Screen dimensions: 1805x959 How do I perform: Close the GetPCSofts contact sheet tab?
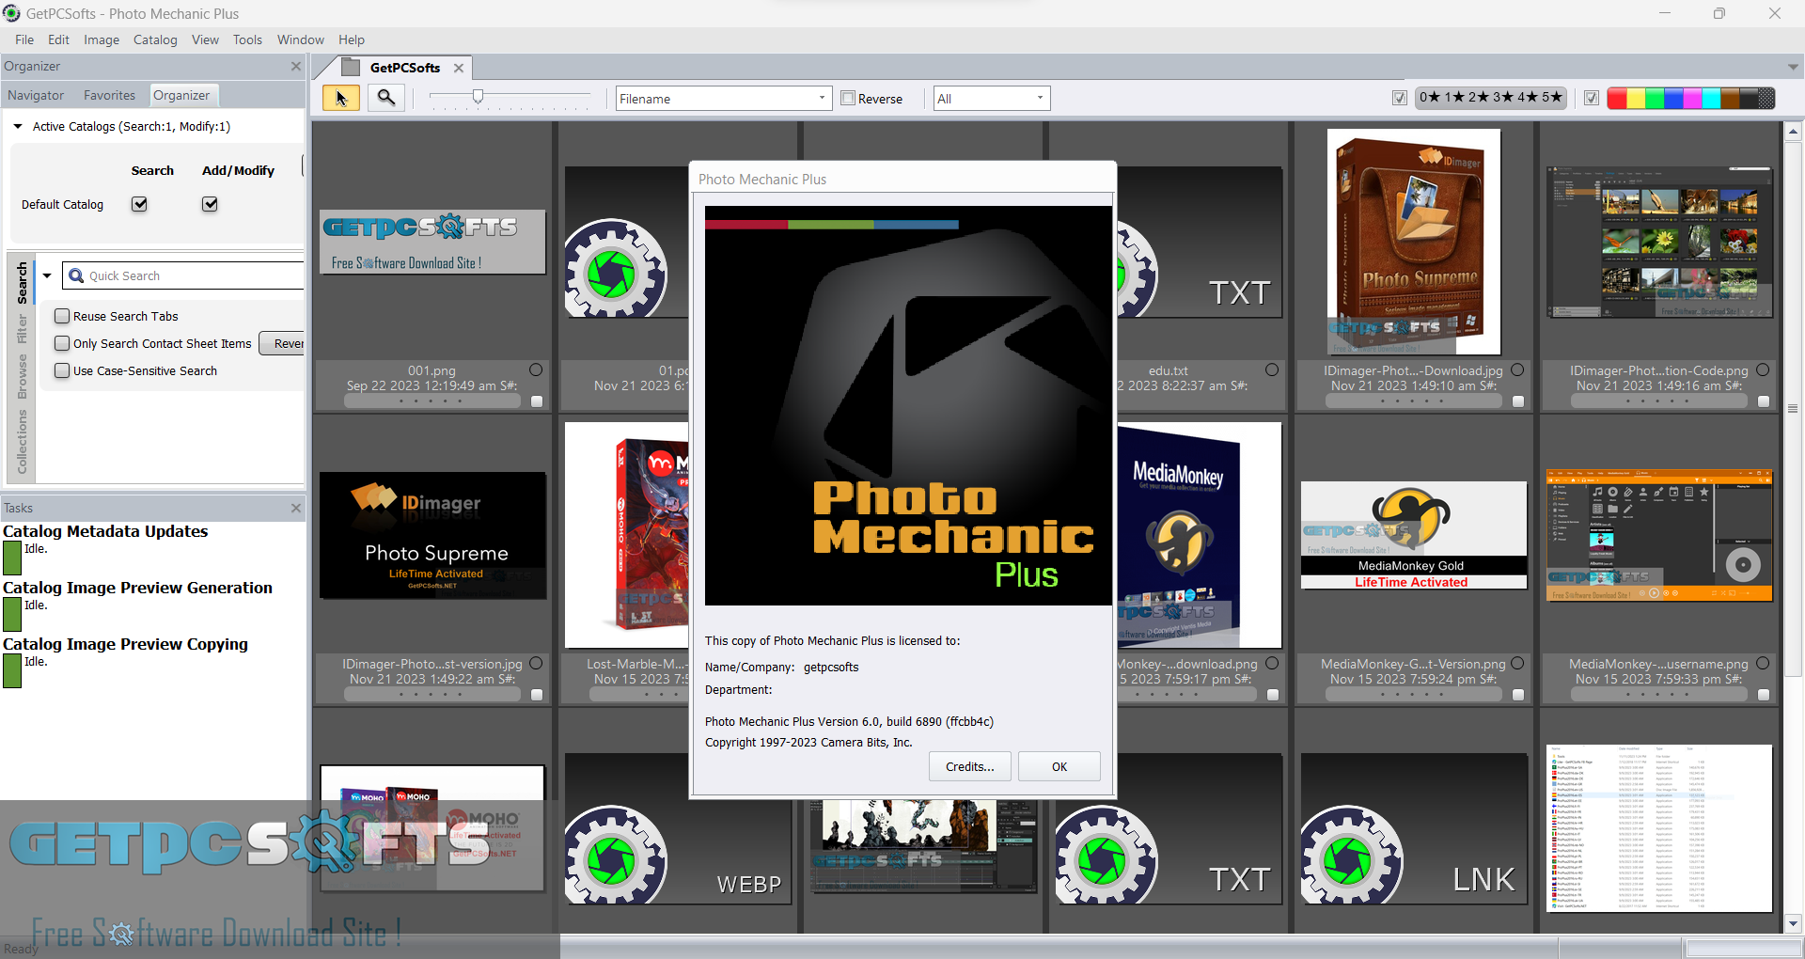pos(459,68)
